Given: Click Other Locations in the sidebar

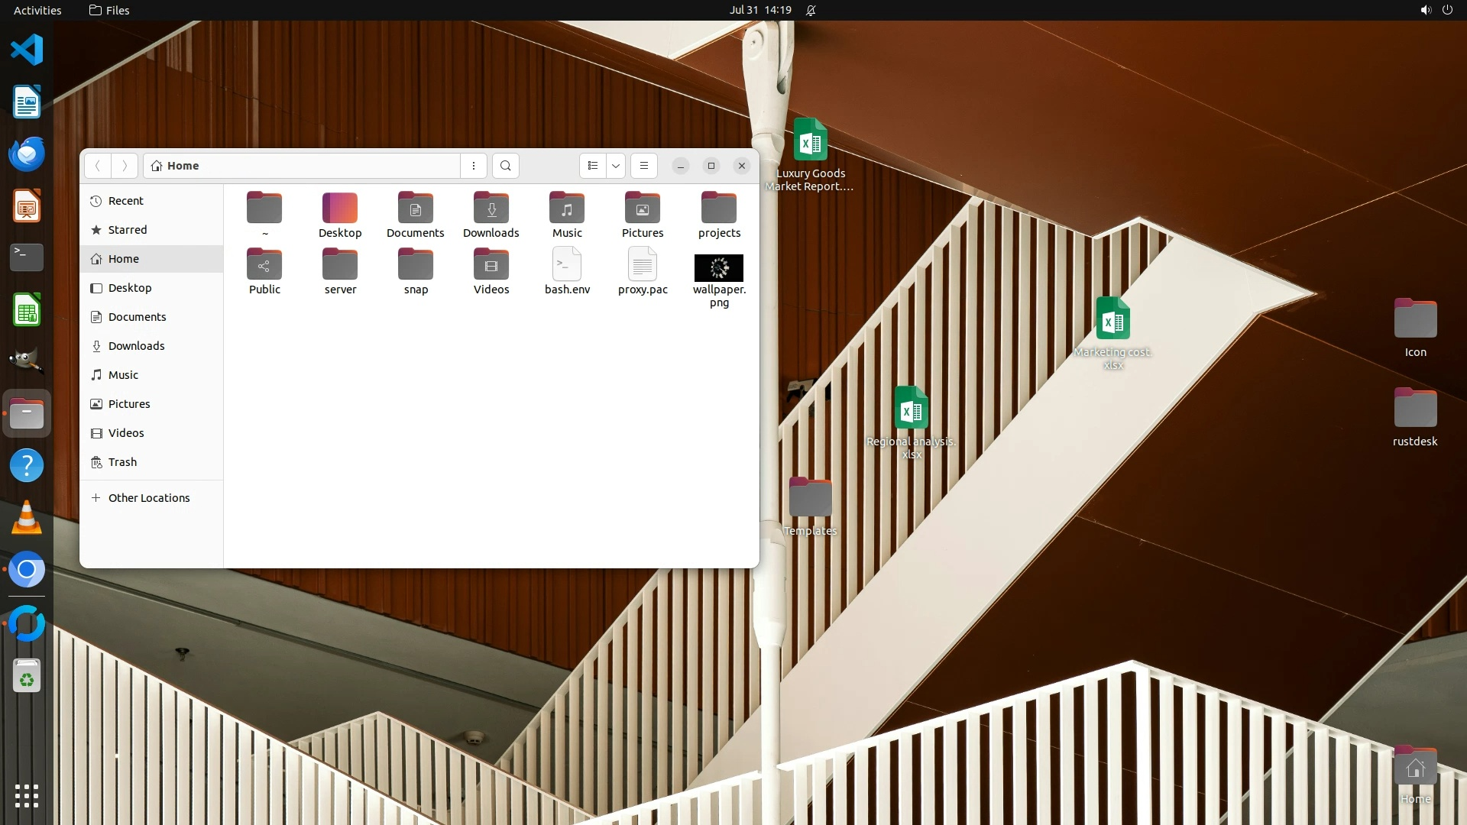Looking at the screenshot, I should coord(148,498).
